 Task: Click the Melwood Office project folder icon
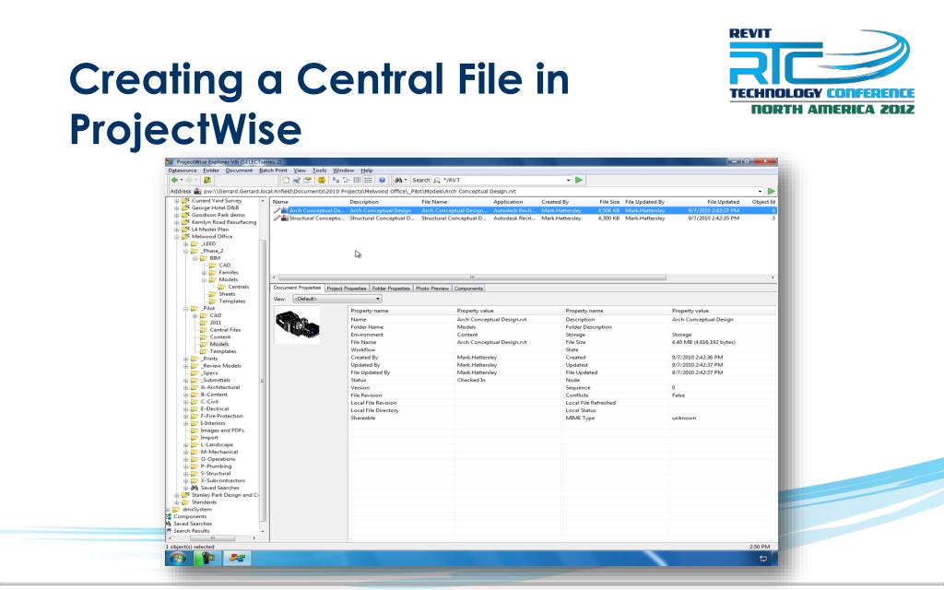click(x=185, y=237)
